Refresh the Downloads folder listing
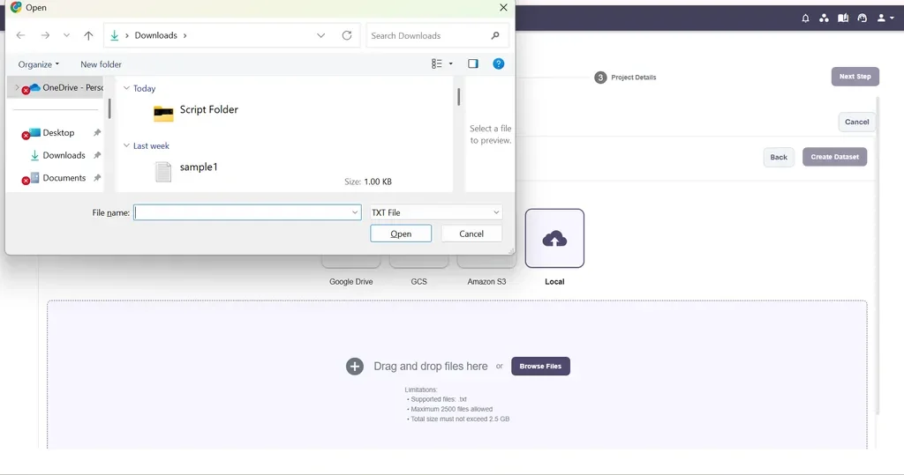This screenshot has height=475, width=904. click(x=346, y=35)
